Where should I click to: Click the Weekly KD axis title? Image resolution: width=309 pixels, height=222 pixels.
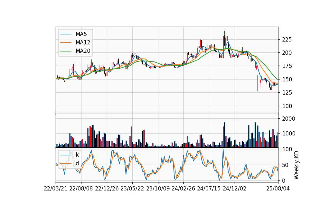tap(296, 165)
